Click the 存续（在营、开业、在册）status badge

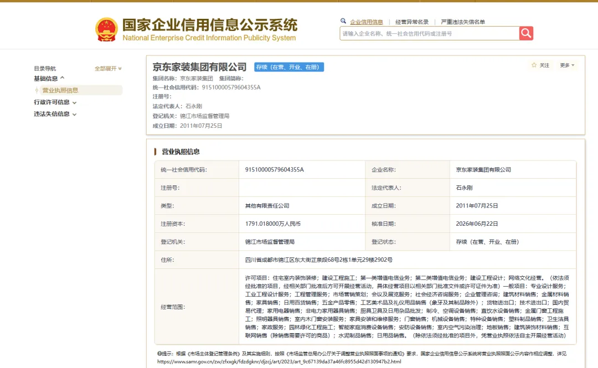[288, 67]
